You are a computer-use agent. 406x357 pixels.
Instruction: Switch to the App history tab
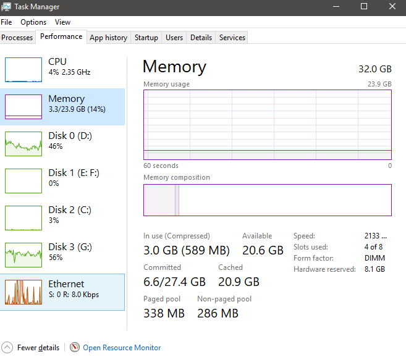click(x=109, y=38)
